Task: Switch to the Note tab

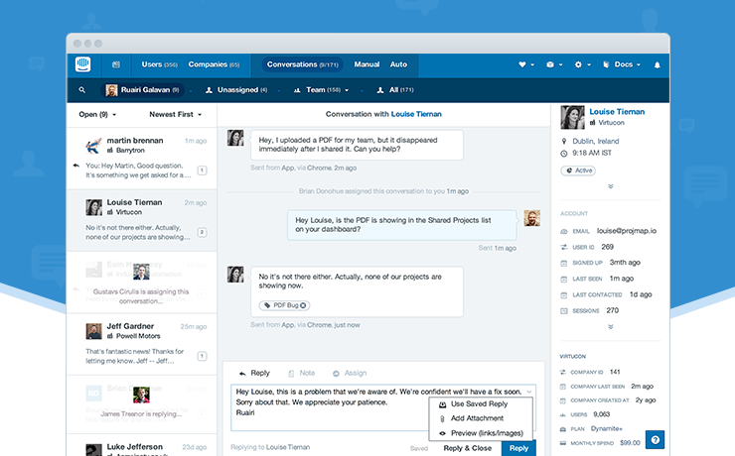Action: point(300,373)
